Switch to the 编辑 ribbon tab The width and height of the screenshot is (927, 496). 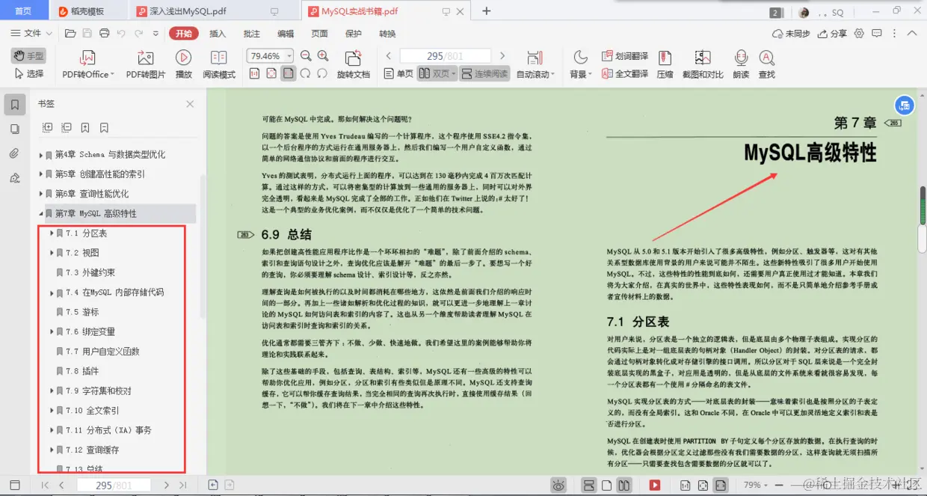tap(286, 34)
